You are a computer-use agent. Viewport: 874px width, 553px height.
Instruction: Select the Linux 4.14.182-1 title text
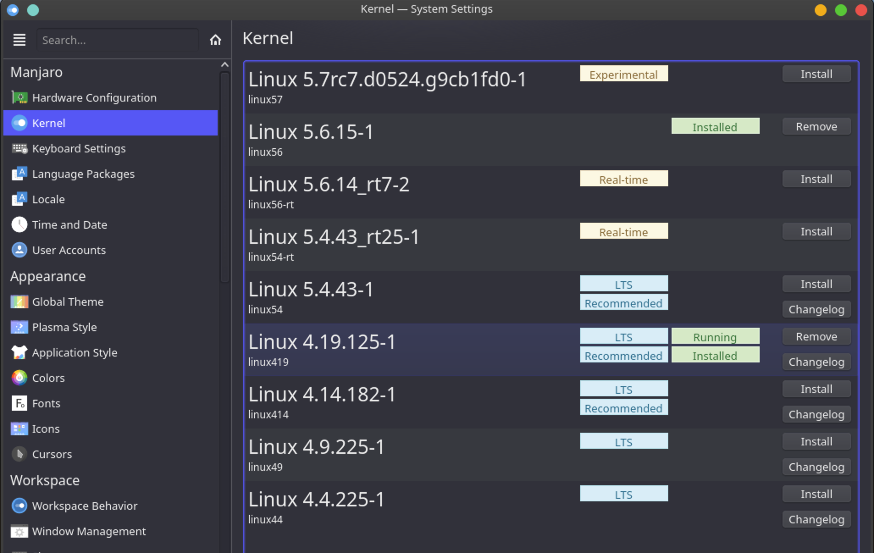click(322, 395)
